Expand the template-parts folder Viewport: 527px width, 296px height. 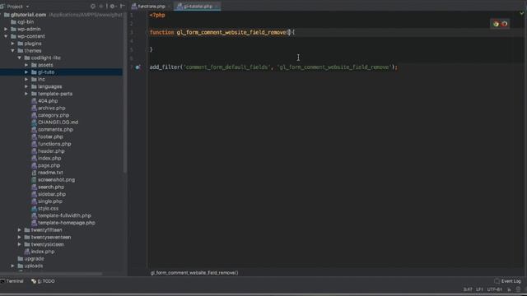[x=26, y=94]
